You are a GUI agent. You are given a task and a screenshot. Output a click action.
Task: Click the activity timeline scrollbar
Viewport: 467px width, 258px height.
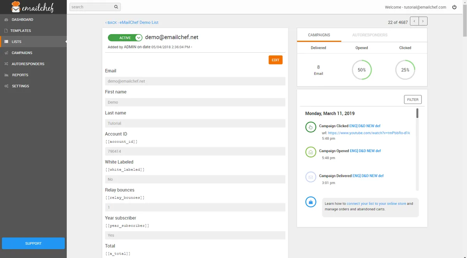[417, 113]
